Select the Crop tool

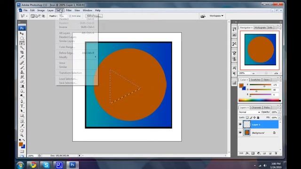[x=22, y=52]
